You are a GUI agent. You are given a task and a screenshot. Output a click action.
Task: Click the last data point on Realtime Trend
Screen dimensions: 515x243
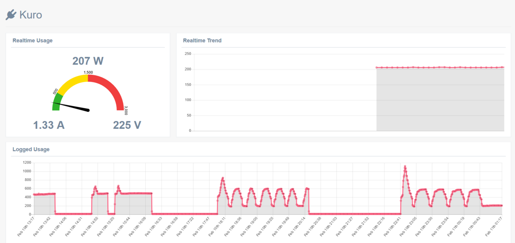click(503, 67)
